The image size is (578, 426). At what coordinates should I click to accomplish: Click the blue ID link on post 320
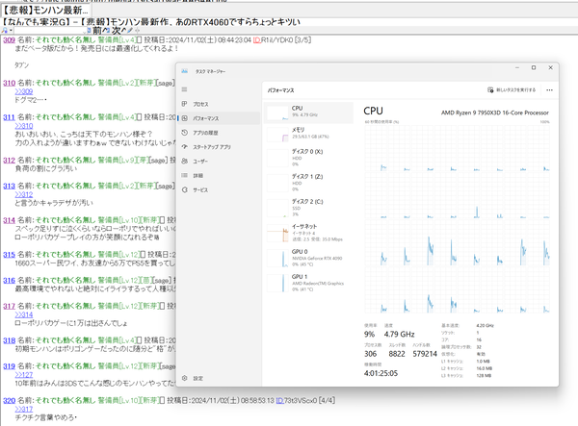279,400
